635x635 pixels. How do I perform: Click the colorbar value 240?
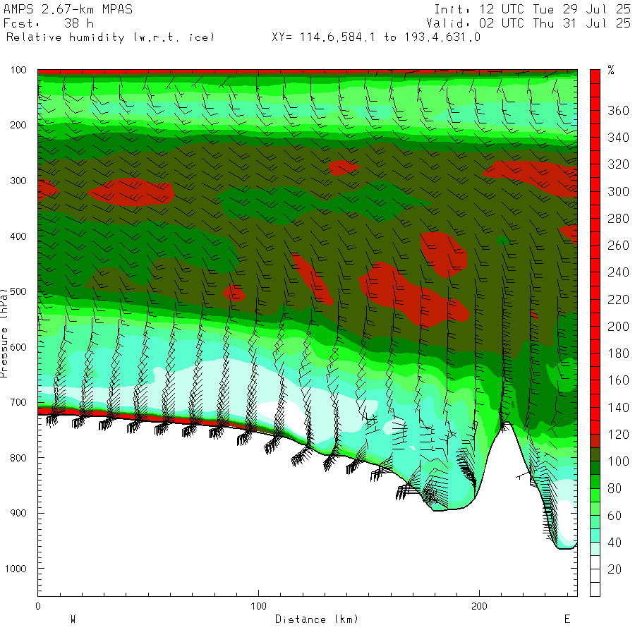618,272
